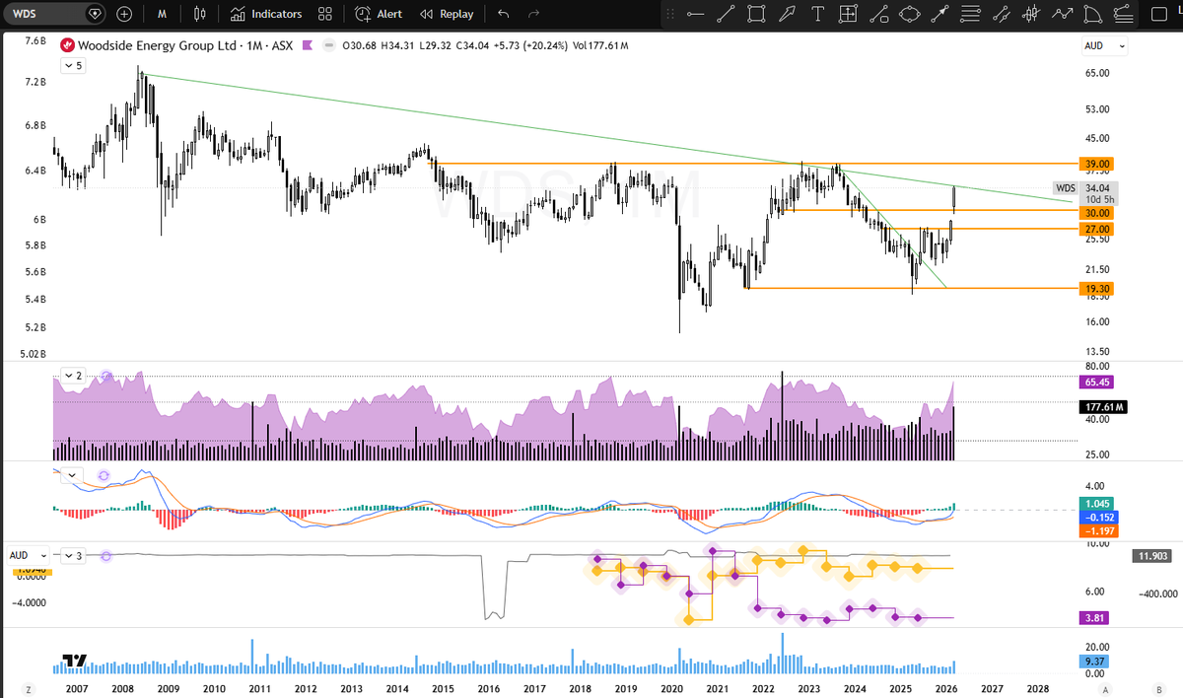Add symbol with the plus circle icon
Viewport: 1183px width, 698px height.
click(125, 14)
